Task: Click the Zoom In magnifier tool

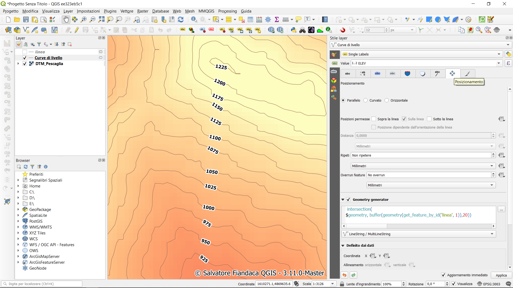Action: click(84, 19)
